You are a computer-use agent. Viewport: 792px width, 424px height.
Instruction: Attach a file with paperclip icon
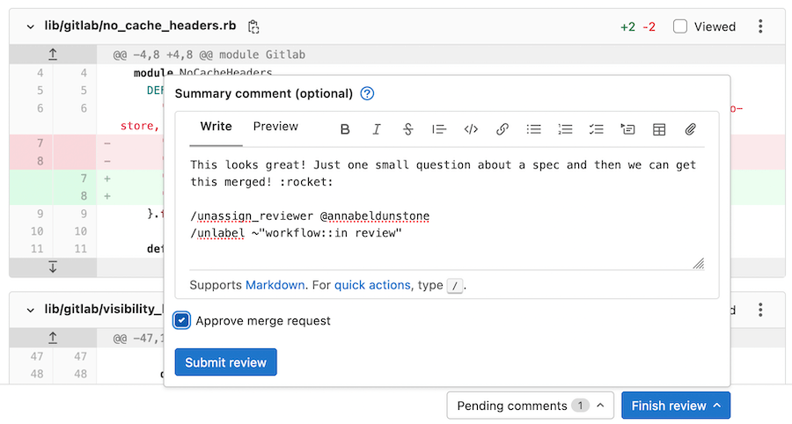pos(691,129)
